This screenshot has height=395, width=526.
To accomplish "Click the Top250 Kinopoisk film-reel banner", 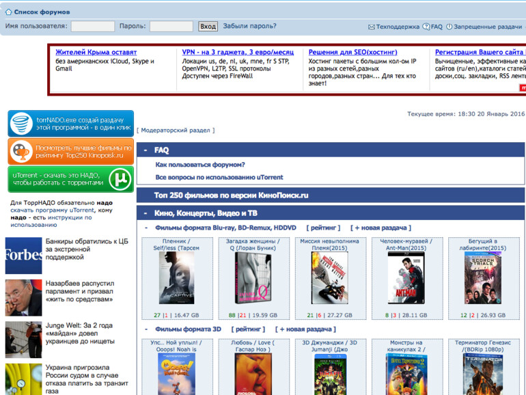I will pos(71,151).
